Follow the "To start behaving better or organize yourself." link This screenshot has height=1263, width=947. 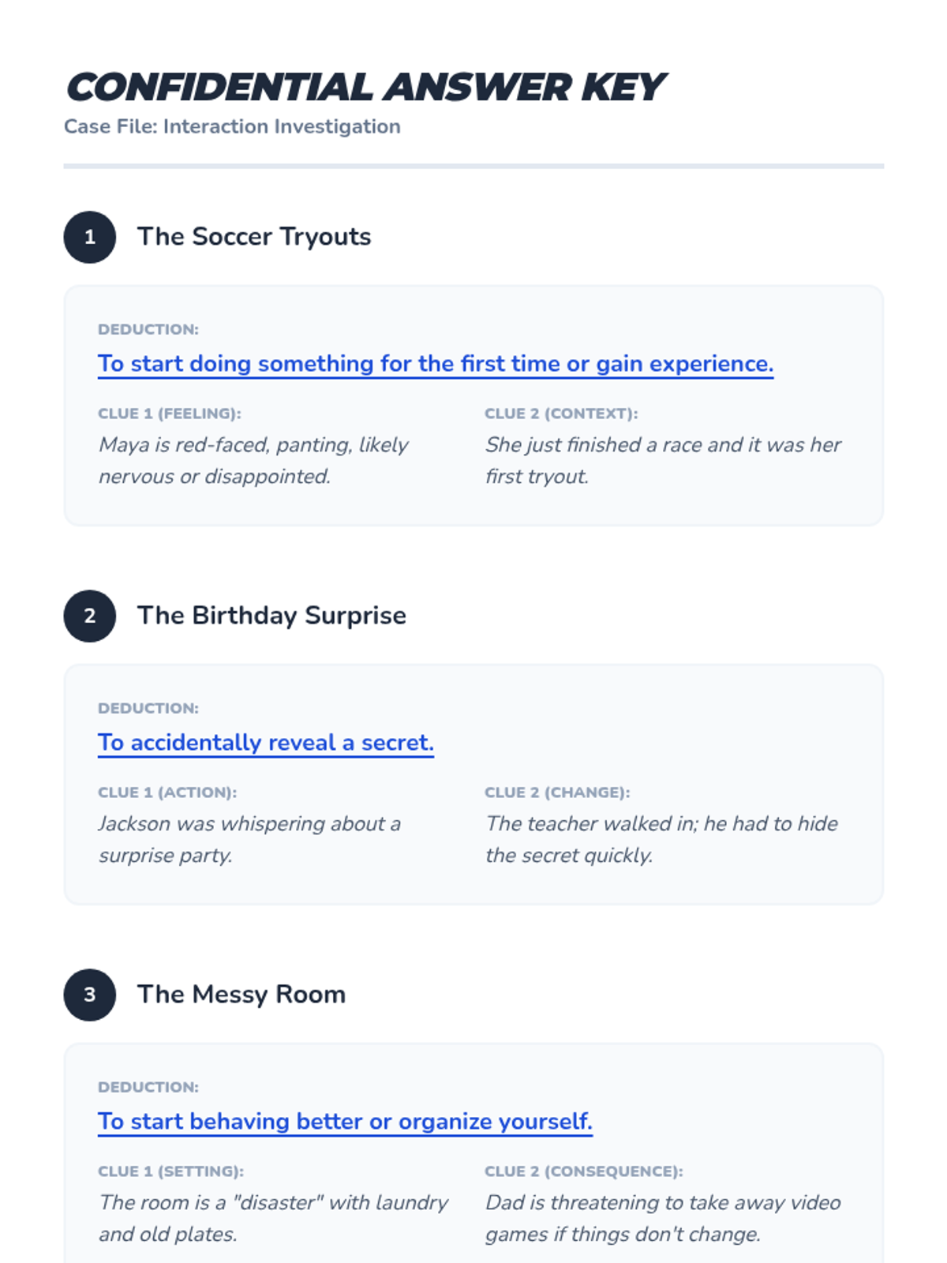coord(345,1122)
